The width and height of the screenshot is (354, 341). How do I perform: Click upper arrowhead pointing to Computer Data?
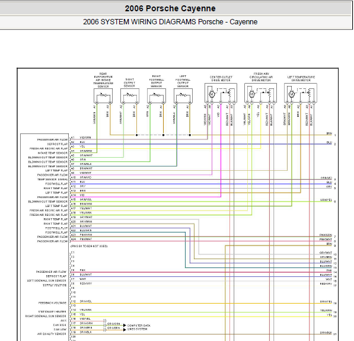[125, 326]
